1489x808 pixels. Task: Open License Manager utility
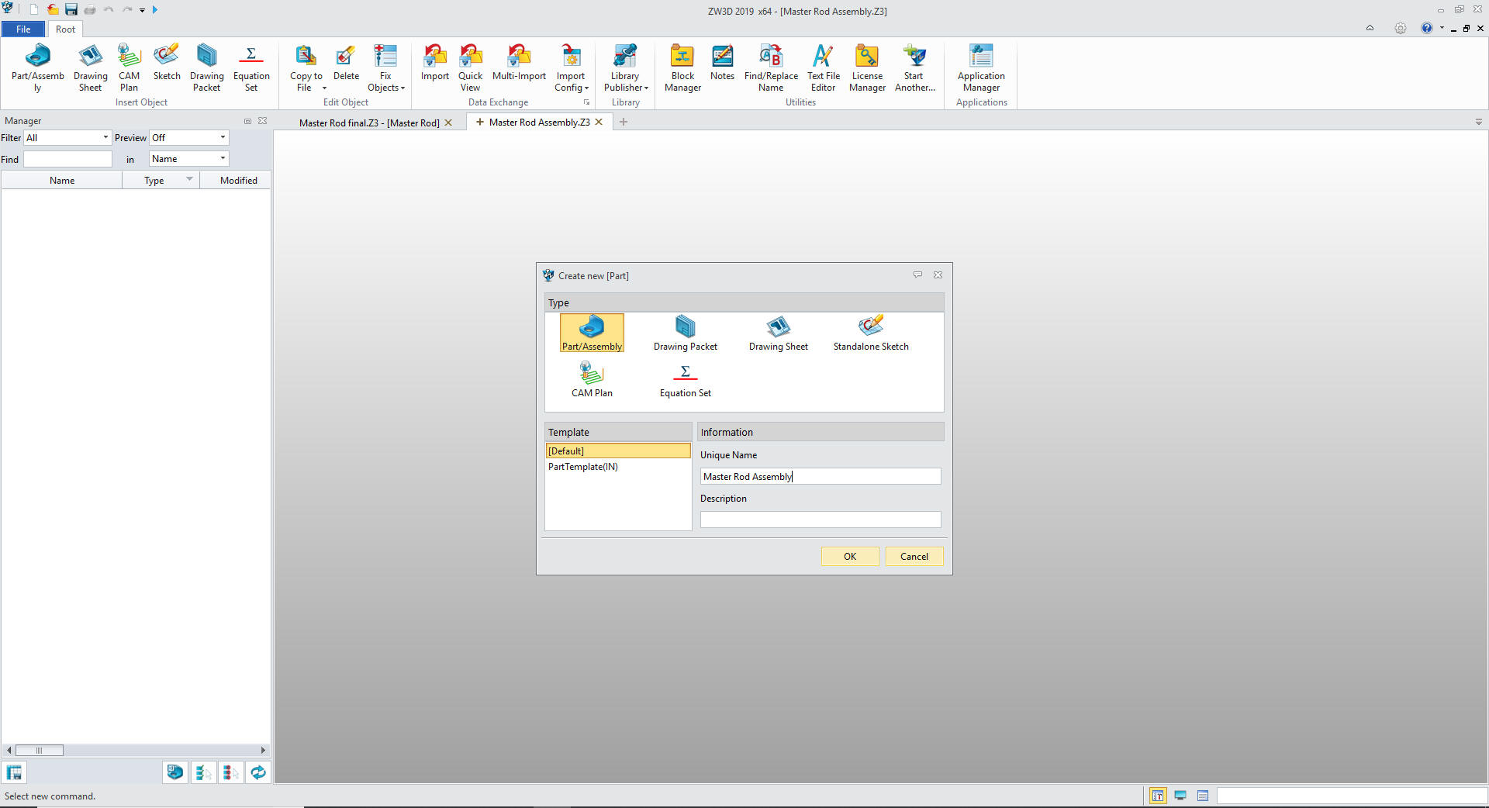tap(867, 68)
